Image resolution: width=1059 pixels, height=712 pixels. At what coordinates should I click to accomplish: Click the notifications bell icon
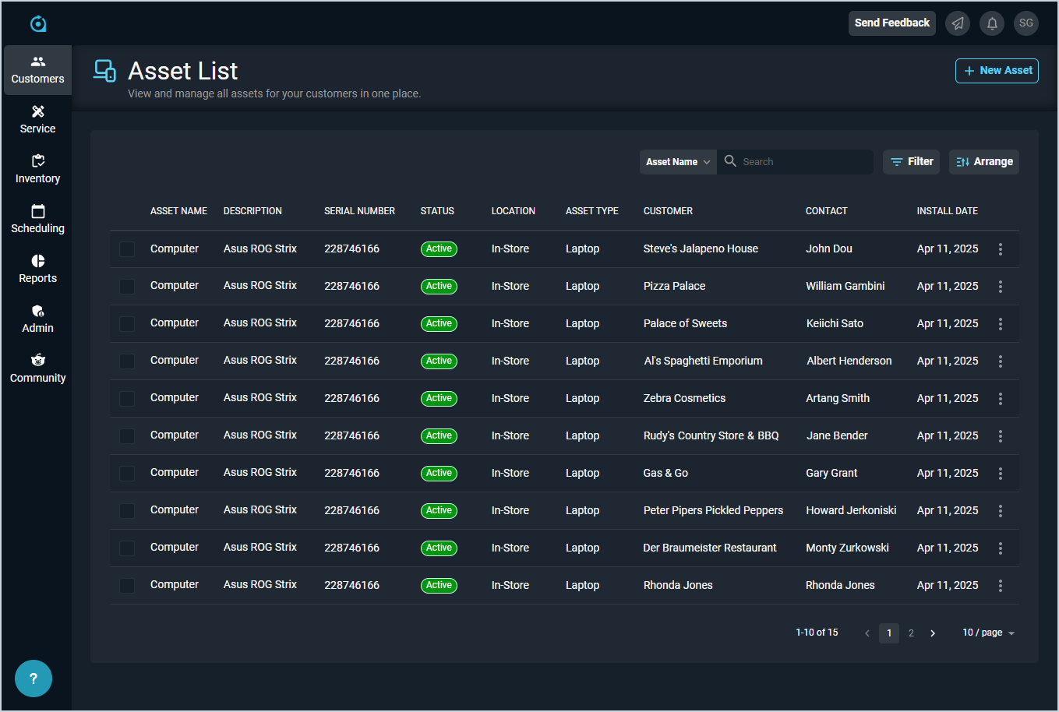pos(992,23)
